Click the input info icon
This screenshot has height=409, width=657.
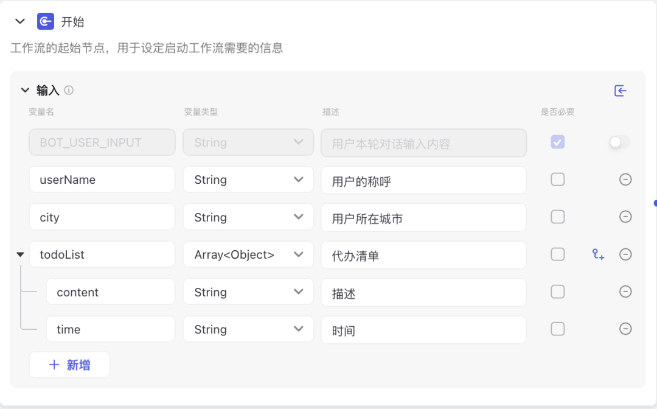(69, 90)
